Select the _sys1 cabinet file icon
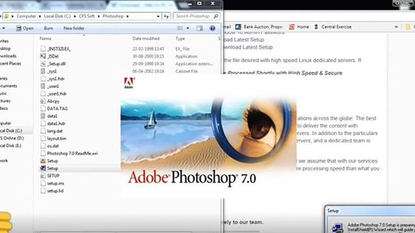The width and height of the screenshot is (415, 233). click(x=43, y=71)
